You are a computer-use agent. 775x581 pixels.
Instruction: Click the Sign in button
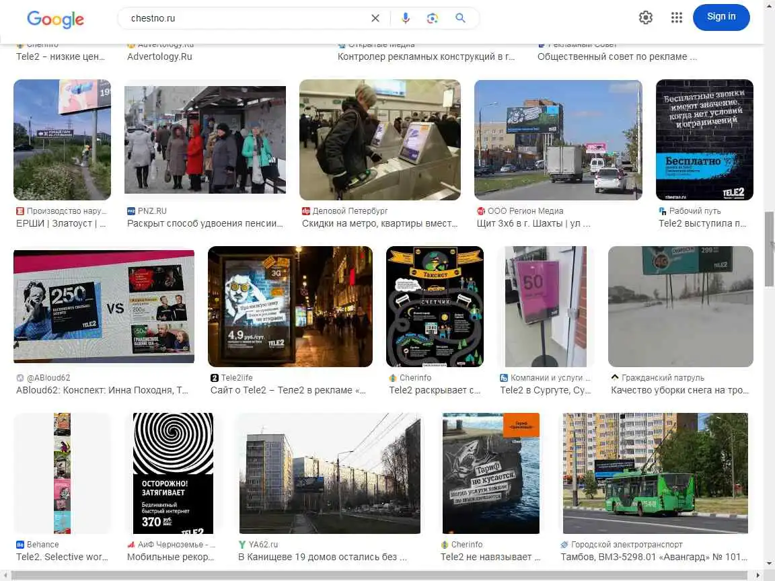[721, 17]
